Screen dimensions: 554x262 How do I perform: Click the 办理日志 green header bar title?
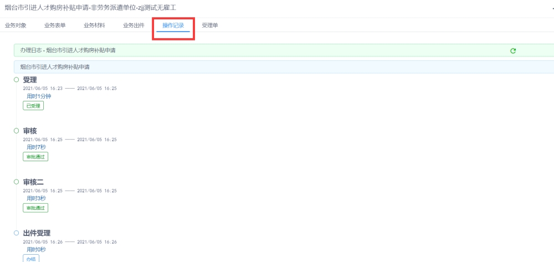[68, 50]
